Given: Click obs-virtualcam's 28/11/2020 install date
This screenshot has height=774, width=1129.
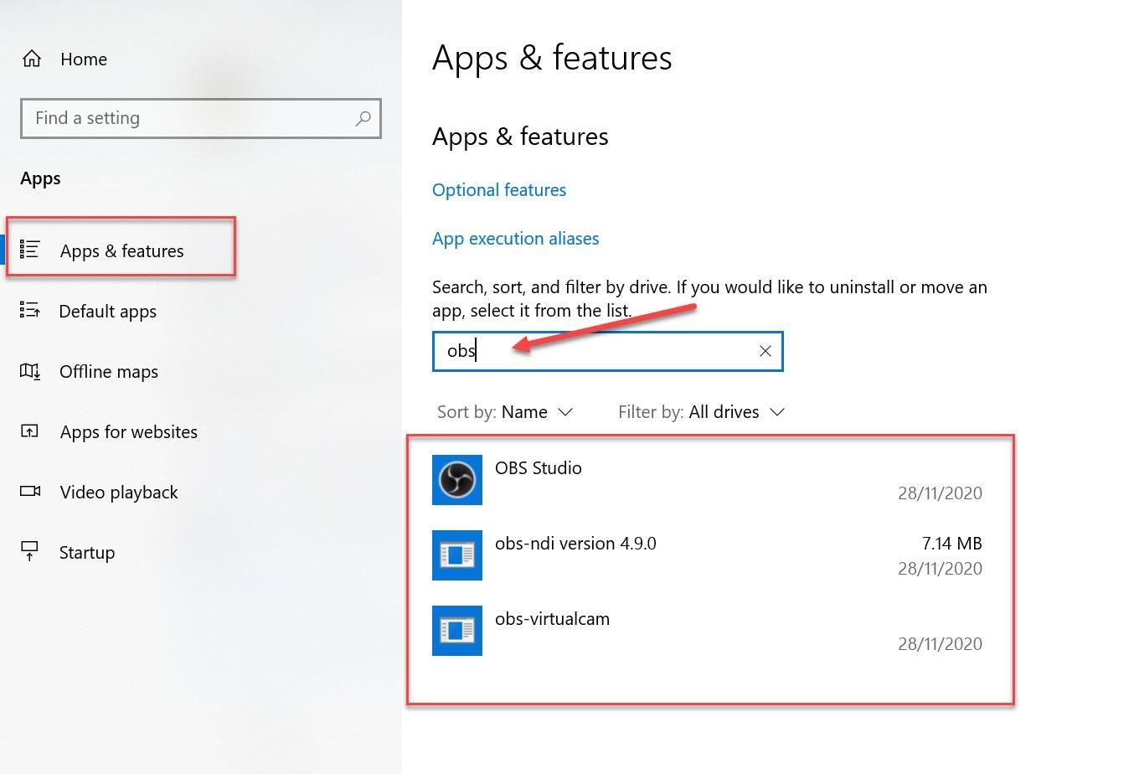Looking at the screenshot, I should tap(940, 644).
